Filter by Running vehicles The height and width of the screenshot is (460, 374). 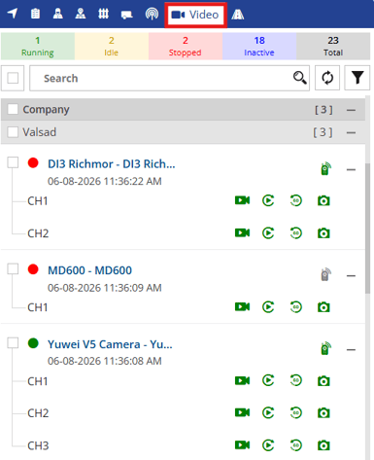coord(38,46)
